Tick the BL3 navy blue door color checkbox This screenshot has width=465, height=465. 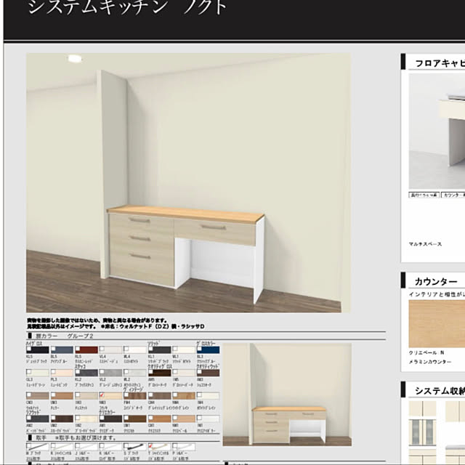199,349
